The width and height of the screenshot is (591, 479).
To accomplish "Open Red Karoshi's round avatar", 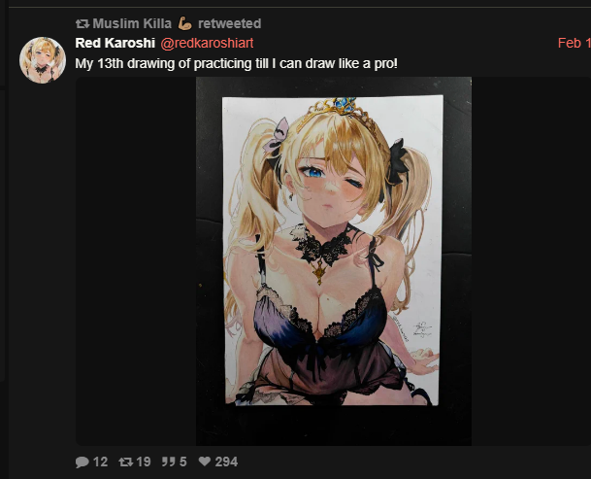I will coord(43,60).
